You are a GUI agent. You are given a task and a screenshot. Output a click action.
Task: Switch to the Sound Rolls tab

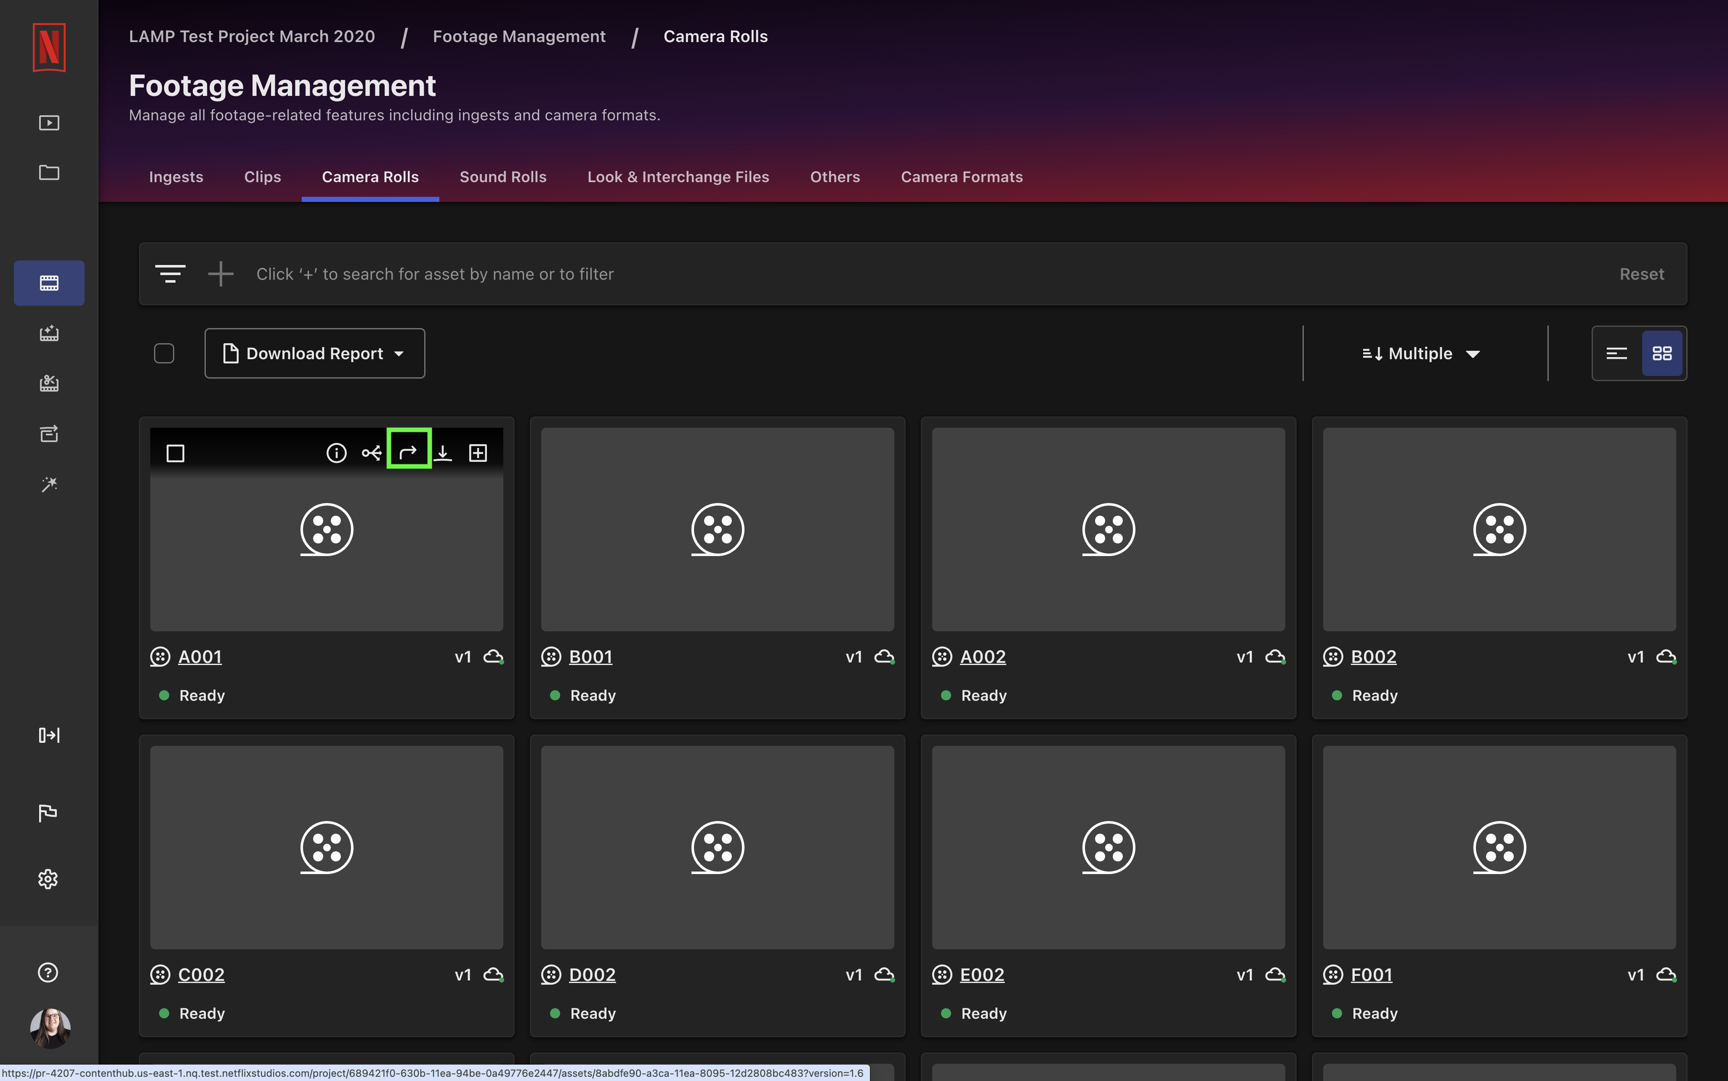(503, 177)
